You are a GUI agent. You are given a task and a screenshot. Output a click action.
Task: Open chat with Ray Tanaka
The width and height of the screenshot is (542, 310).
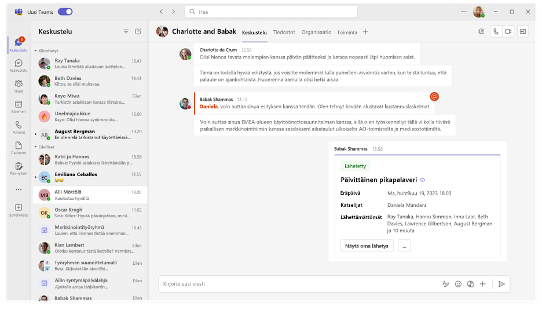tap(90, 63)
